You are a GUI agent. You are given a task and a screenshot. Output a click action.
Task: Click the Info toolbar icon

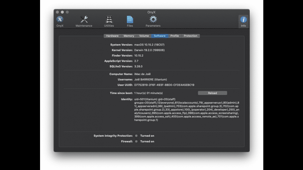(243, 20)
